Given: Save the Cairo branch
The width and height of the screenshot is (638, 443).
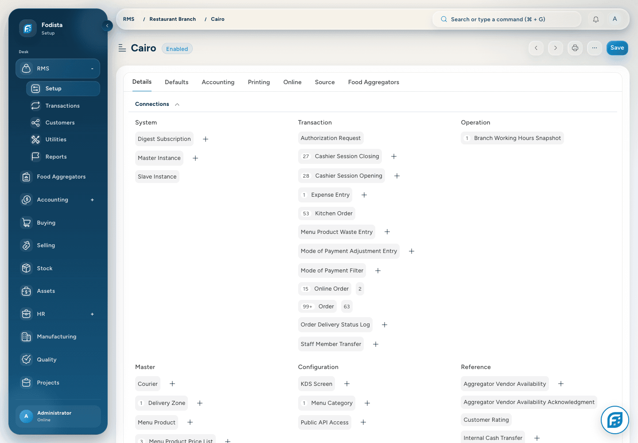Looking at the screenshot, I should point(617,48).
